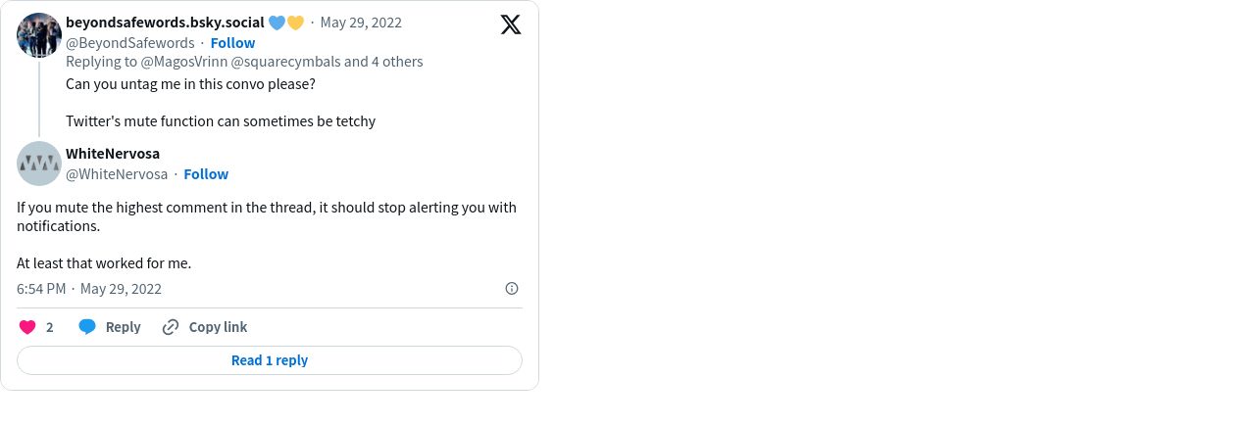This screenshot has height=425, width=1259.
Task: Open WhiteNervosa display name link
Action: coord(113,154)
